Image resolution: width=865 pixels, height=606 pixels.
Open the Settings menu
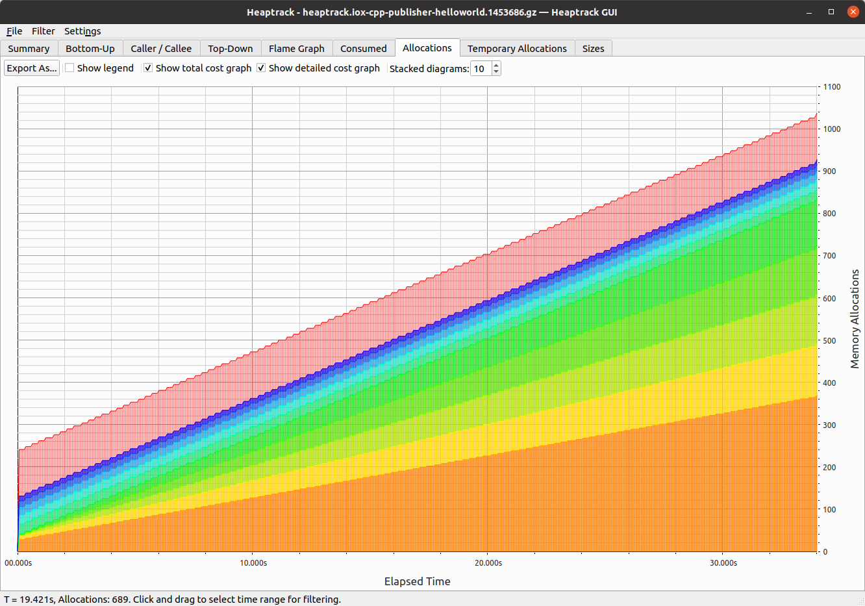point(82,31)
